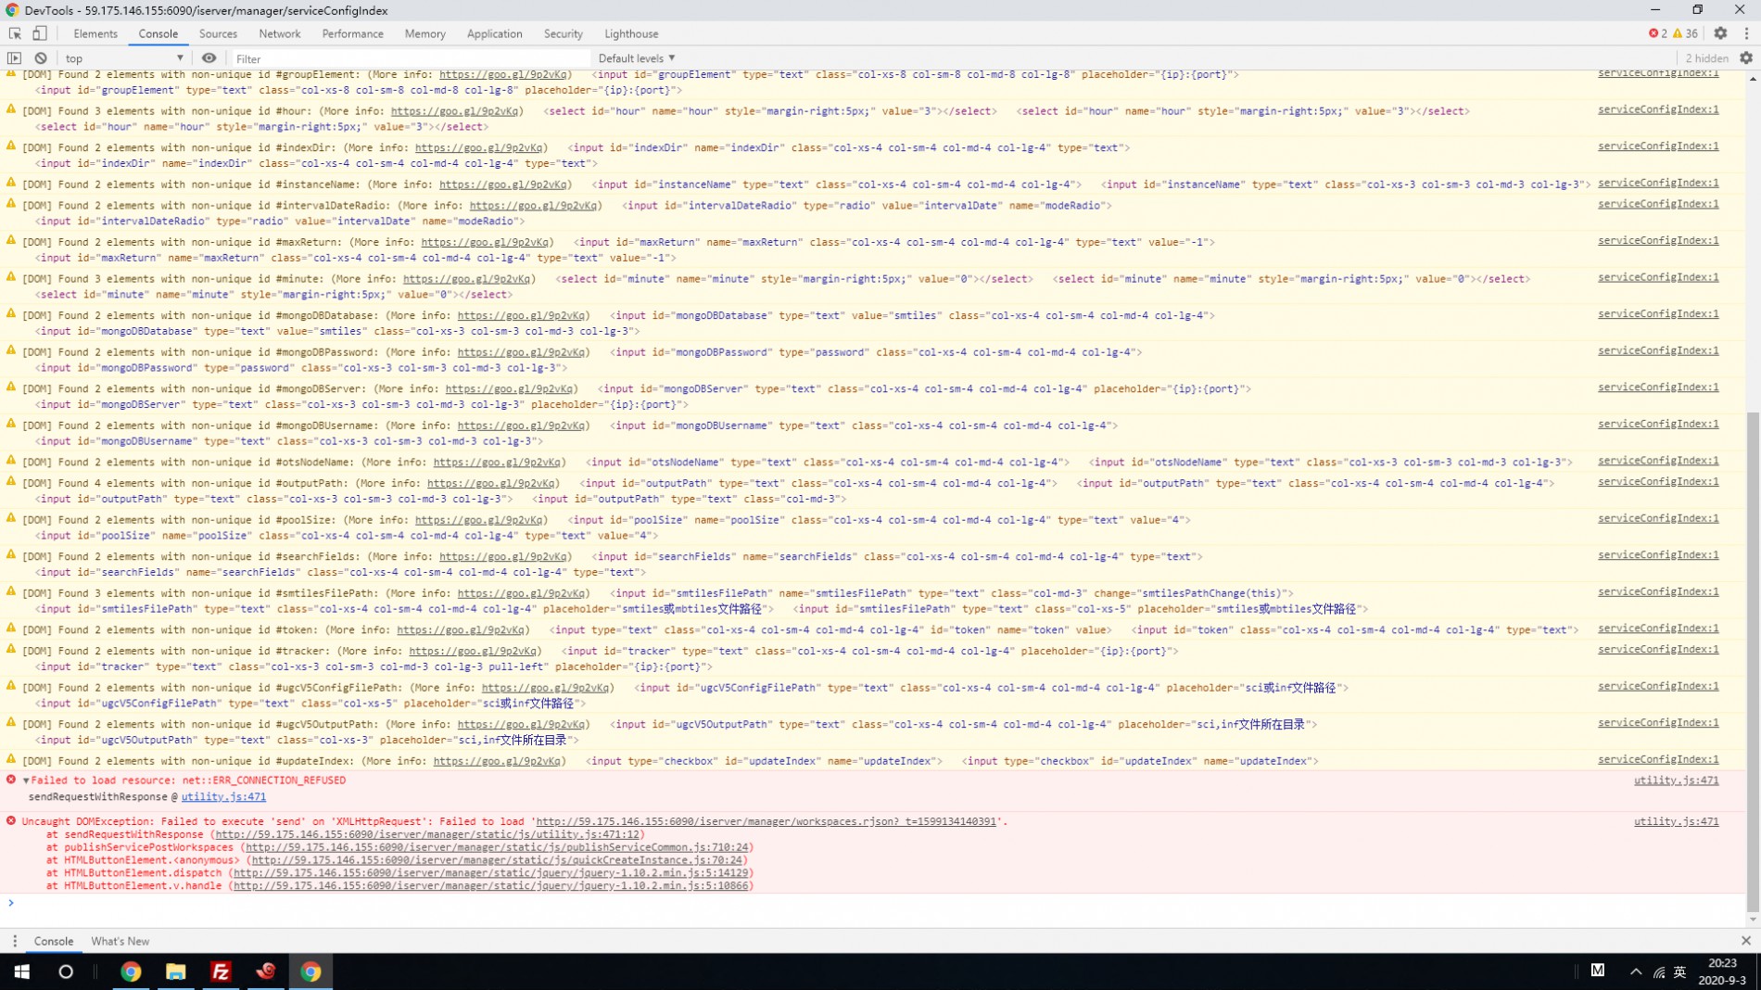Open goo.gl info link in the #tracker warning
This screenshot has height=990, width=1761.
474,652
